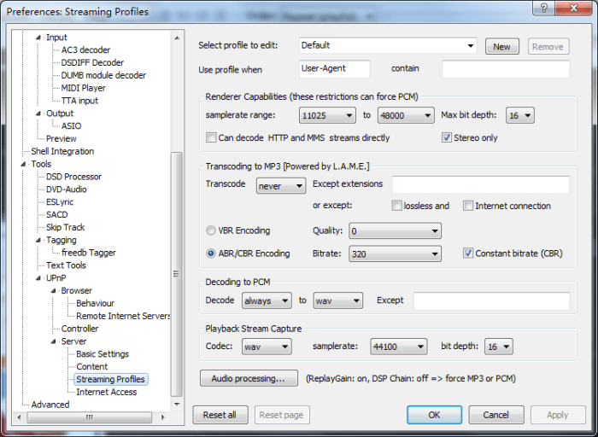Open Max bit depth dropdown

coord(519,115)
